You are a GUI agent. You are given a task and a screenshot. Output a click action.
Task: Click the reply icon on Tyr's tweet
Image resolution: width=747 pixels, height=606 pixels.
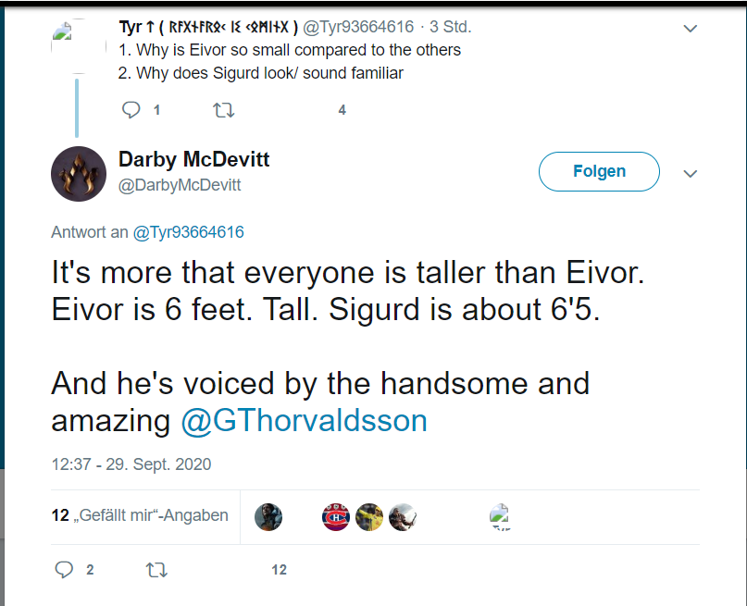(131, 110)
